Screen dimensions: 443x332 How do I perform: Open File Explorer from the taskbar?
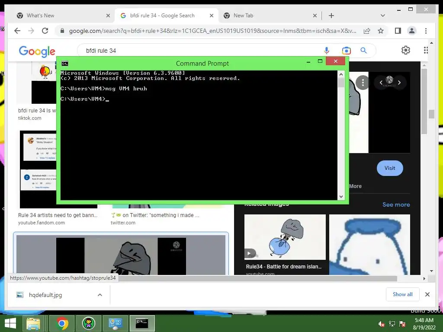click(x=33, y=323)
